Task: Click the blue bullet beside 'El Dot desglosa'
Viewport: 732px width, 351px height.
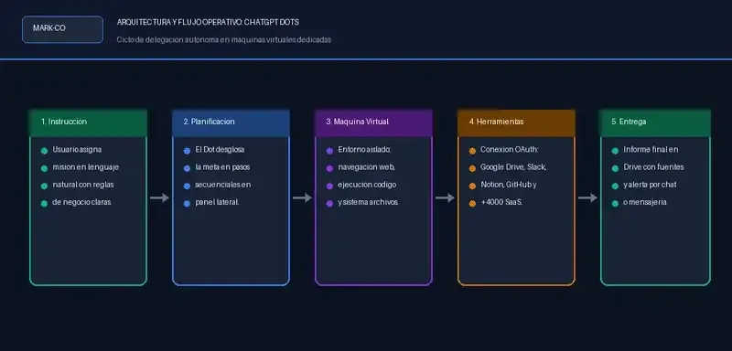Action: tap(188, 151)
